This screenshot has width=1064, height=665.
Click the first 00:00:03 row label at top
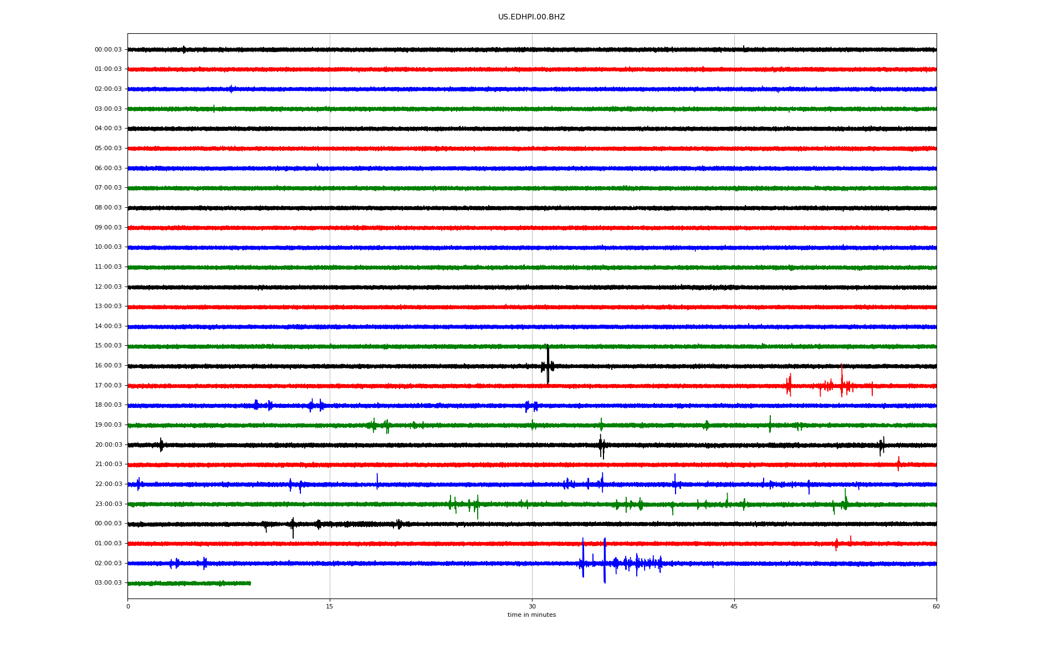coord(108,49)
